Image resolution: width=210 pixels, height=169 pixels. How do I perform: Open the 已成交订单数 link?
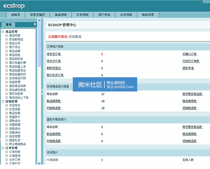click(191, 61)
